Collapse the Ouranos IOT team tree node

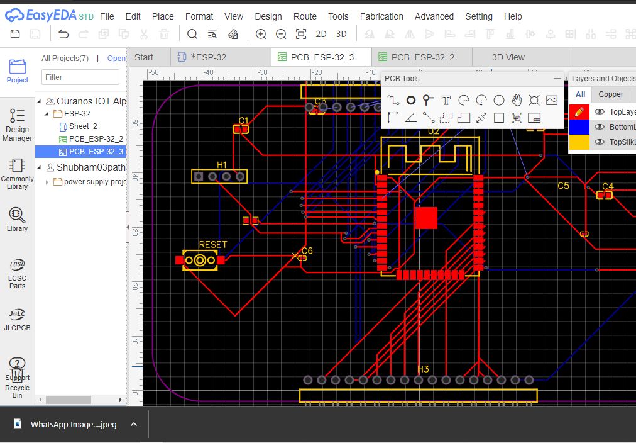coord(40,101)
